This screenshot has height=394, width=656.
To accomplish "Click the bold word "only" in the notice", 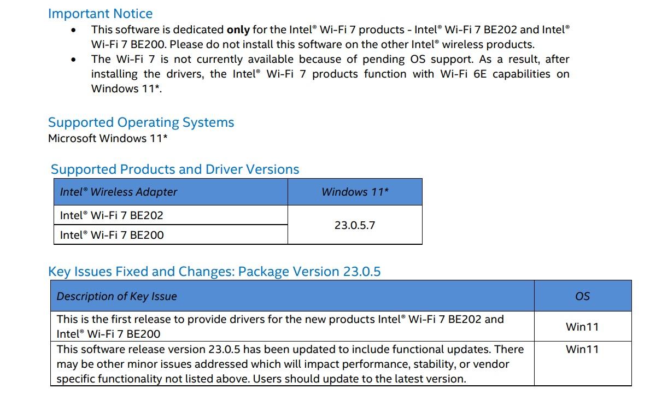I will [238, 30].
